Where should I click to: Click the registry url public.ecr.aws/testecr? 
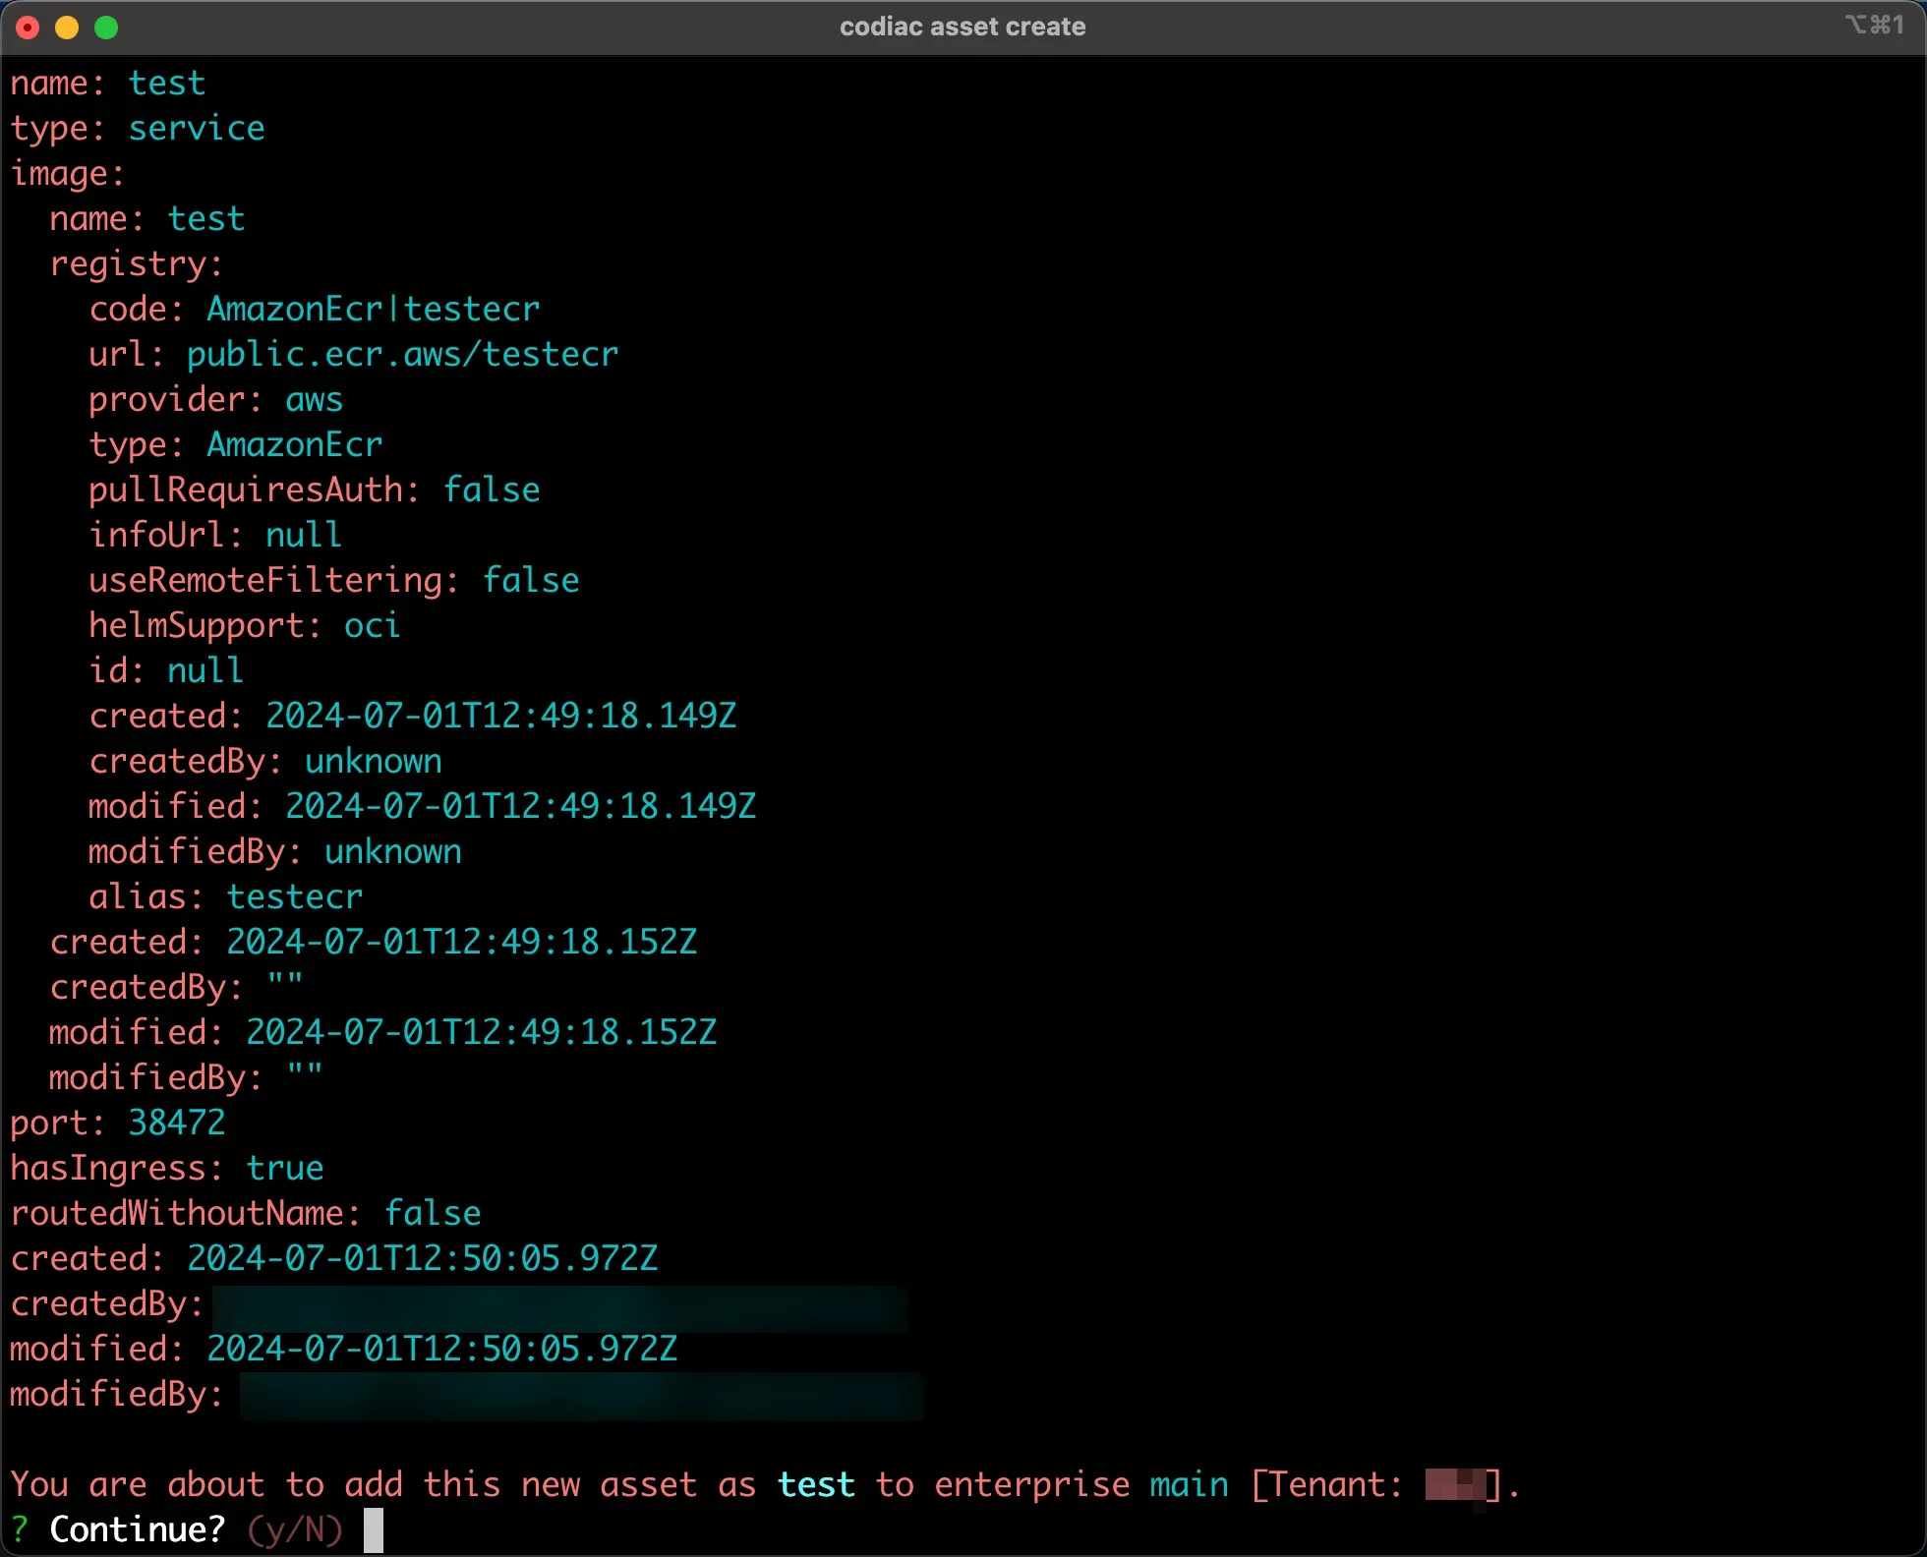point(402,355)
